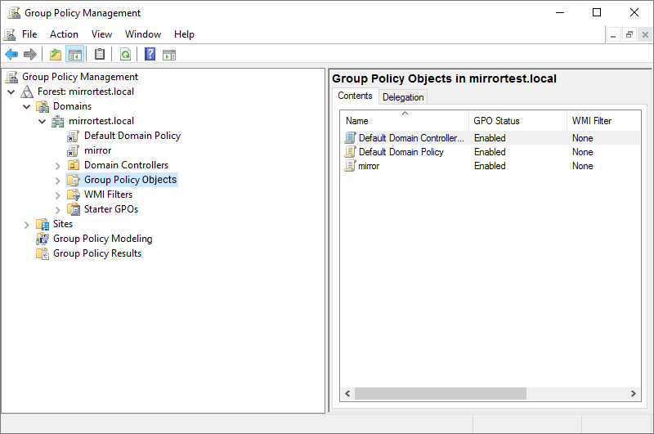This screenshot has height=434, width=654.
Task: Open the Help menu
Action: [184, 34]
